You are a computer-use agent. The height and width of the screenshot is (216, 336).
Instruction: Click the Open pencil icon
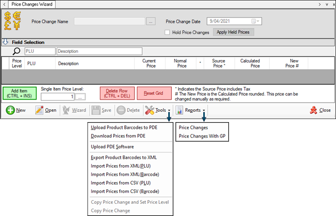[39, 110]
